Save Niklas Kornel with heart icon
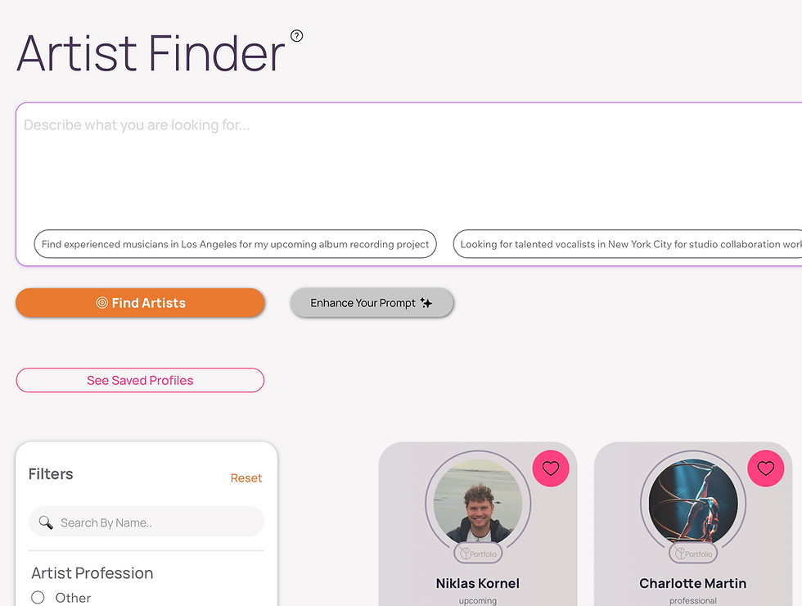The width and height of the screenshot is (802, 606). (x=550, y=468)
